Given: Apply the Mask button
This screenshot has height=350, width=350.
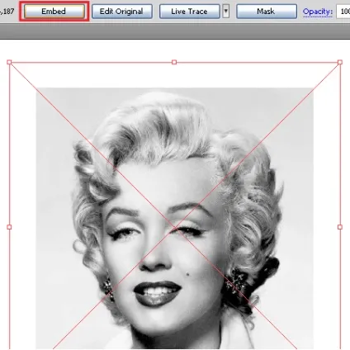Looking at the screenshot, I should [x=267, y=12].
